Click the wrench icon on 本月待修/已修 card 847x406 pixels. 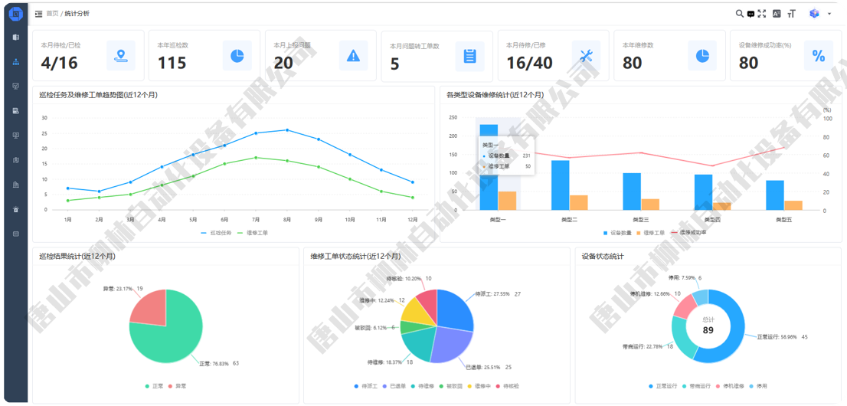click(587, 55)
